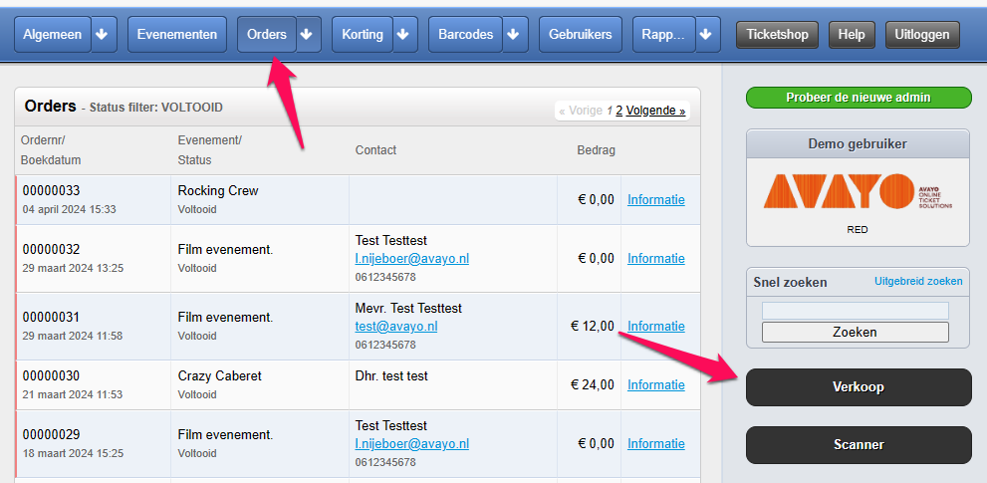The width and height of the screenshot is (987, 483).
Task: Log out with Uitloggen button
Action: point(923,35)
